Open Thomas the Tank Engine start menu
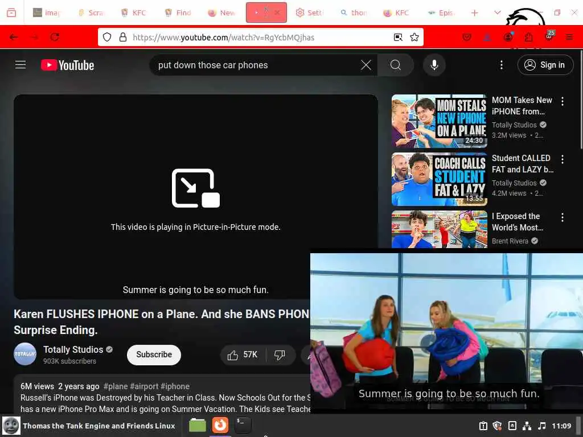 (89, 426)
